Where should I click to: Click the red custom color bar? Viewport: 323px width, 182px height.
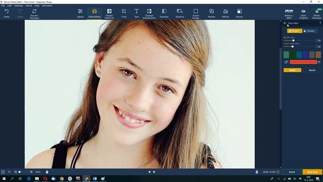(x=303, y=62)
